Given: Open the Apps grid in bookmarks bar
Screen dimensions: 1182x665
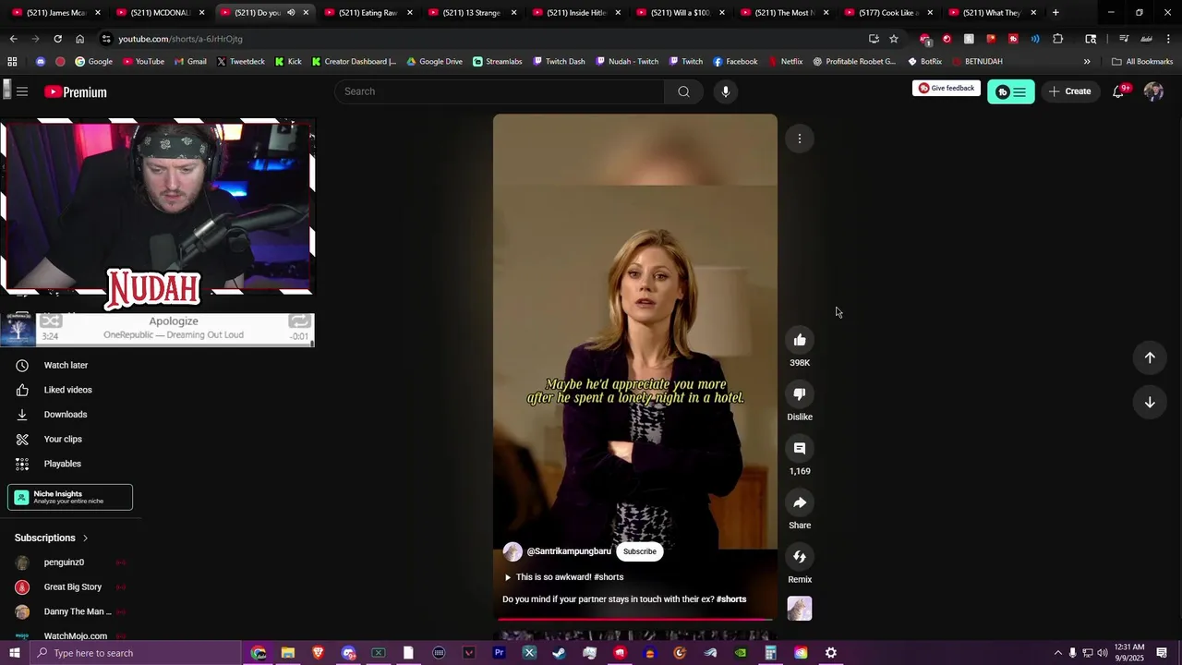Looking at the screenshot, I should pyautogui.click(x=12, y=62).
